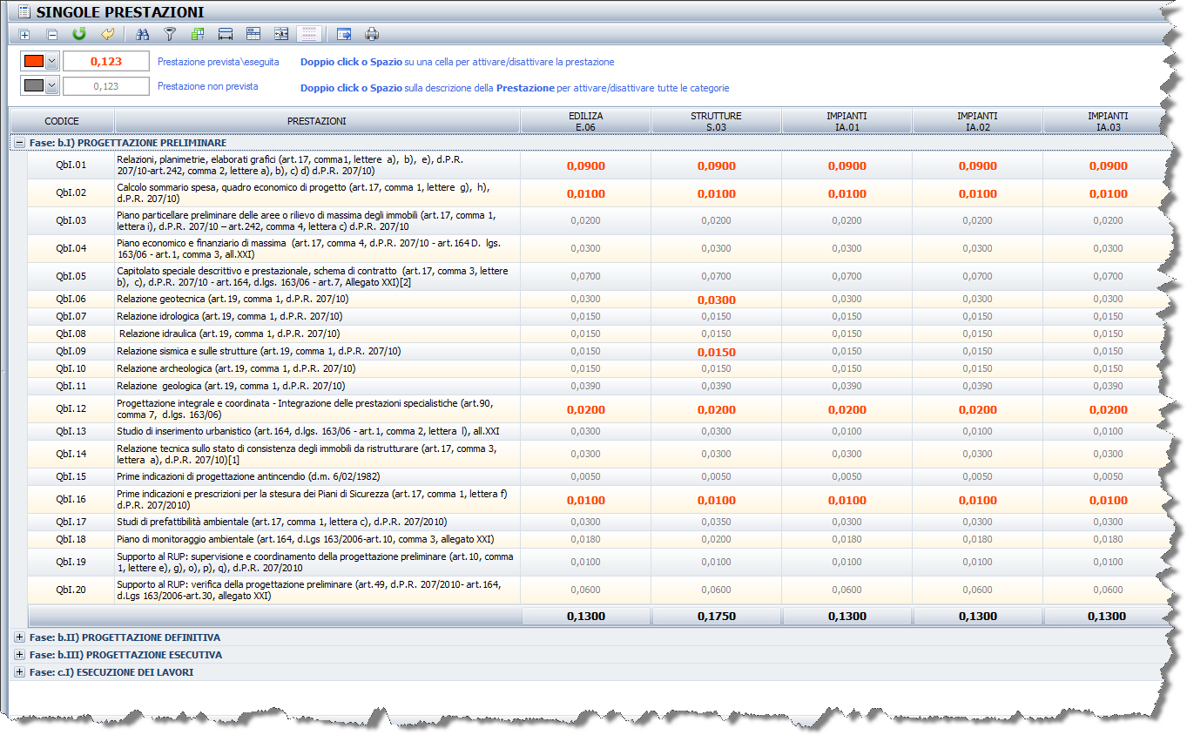The height and width of the screenshot is (735, 1187).
Task: Click the gray color swatch for non prevista
Action: coord(34,86)
